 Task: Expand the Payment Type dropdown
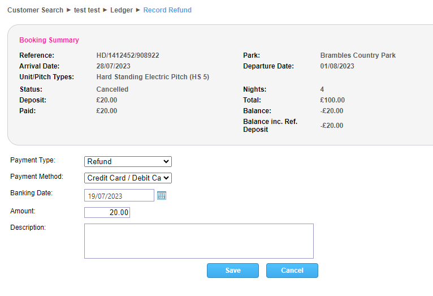(128, 162)
